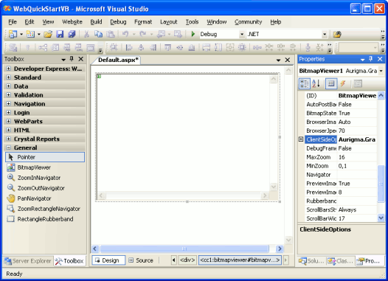Select the RectangleRubberband toolbox item
Screen dimensions: 388x281
[45, 219]
